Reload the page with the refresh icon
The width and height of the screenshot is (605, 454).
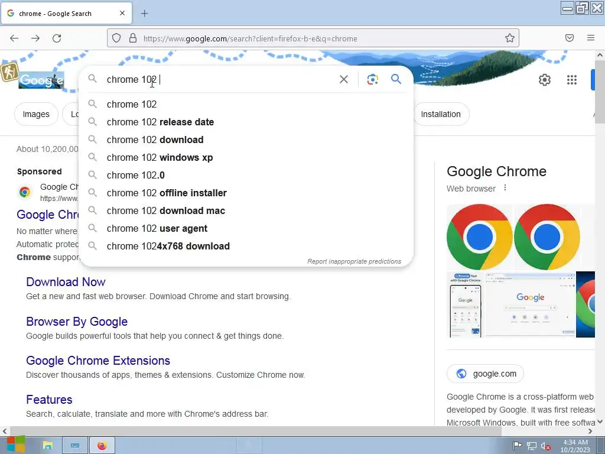point(57,38)
